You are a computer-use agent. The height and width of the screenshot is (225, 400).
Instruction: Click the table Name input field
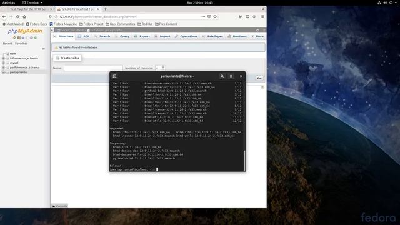tap(93, 68)
